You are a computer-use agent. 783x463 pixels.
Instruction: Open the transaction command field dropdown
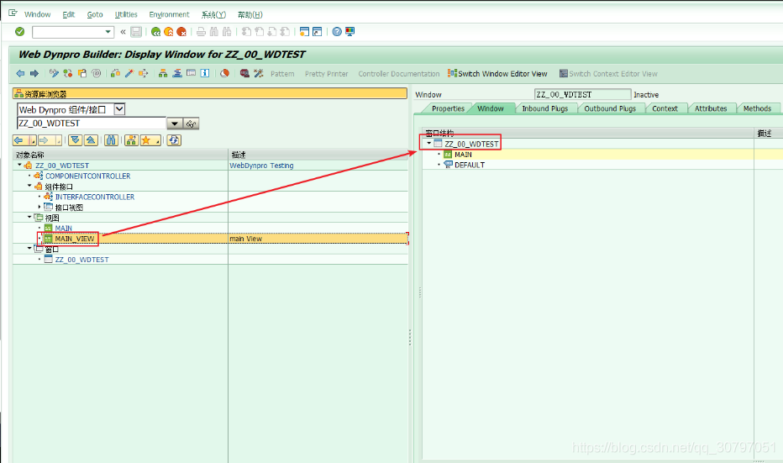(x=108, y=32)
